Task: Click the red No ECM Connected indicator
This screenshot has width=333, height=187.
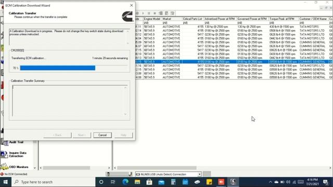Action: point(2,174)
